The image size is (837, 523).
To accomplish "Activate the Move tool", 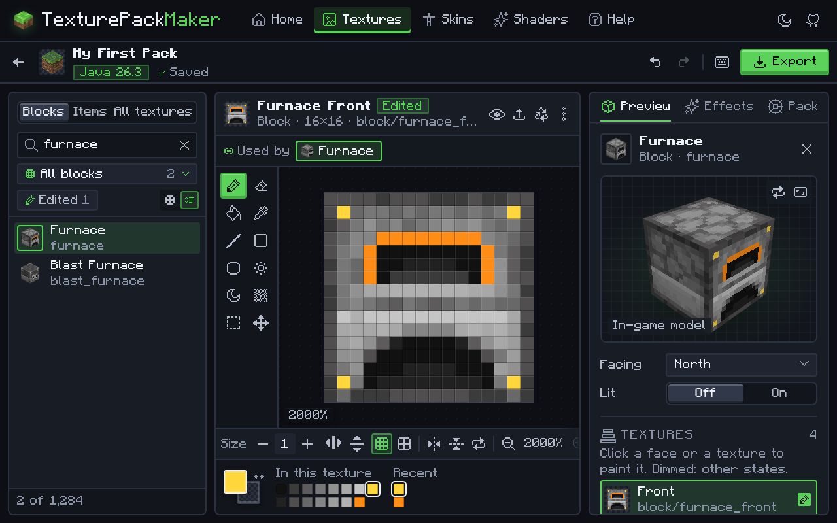I will pos(261,324).
